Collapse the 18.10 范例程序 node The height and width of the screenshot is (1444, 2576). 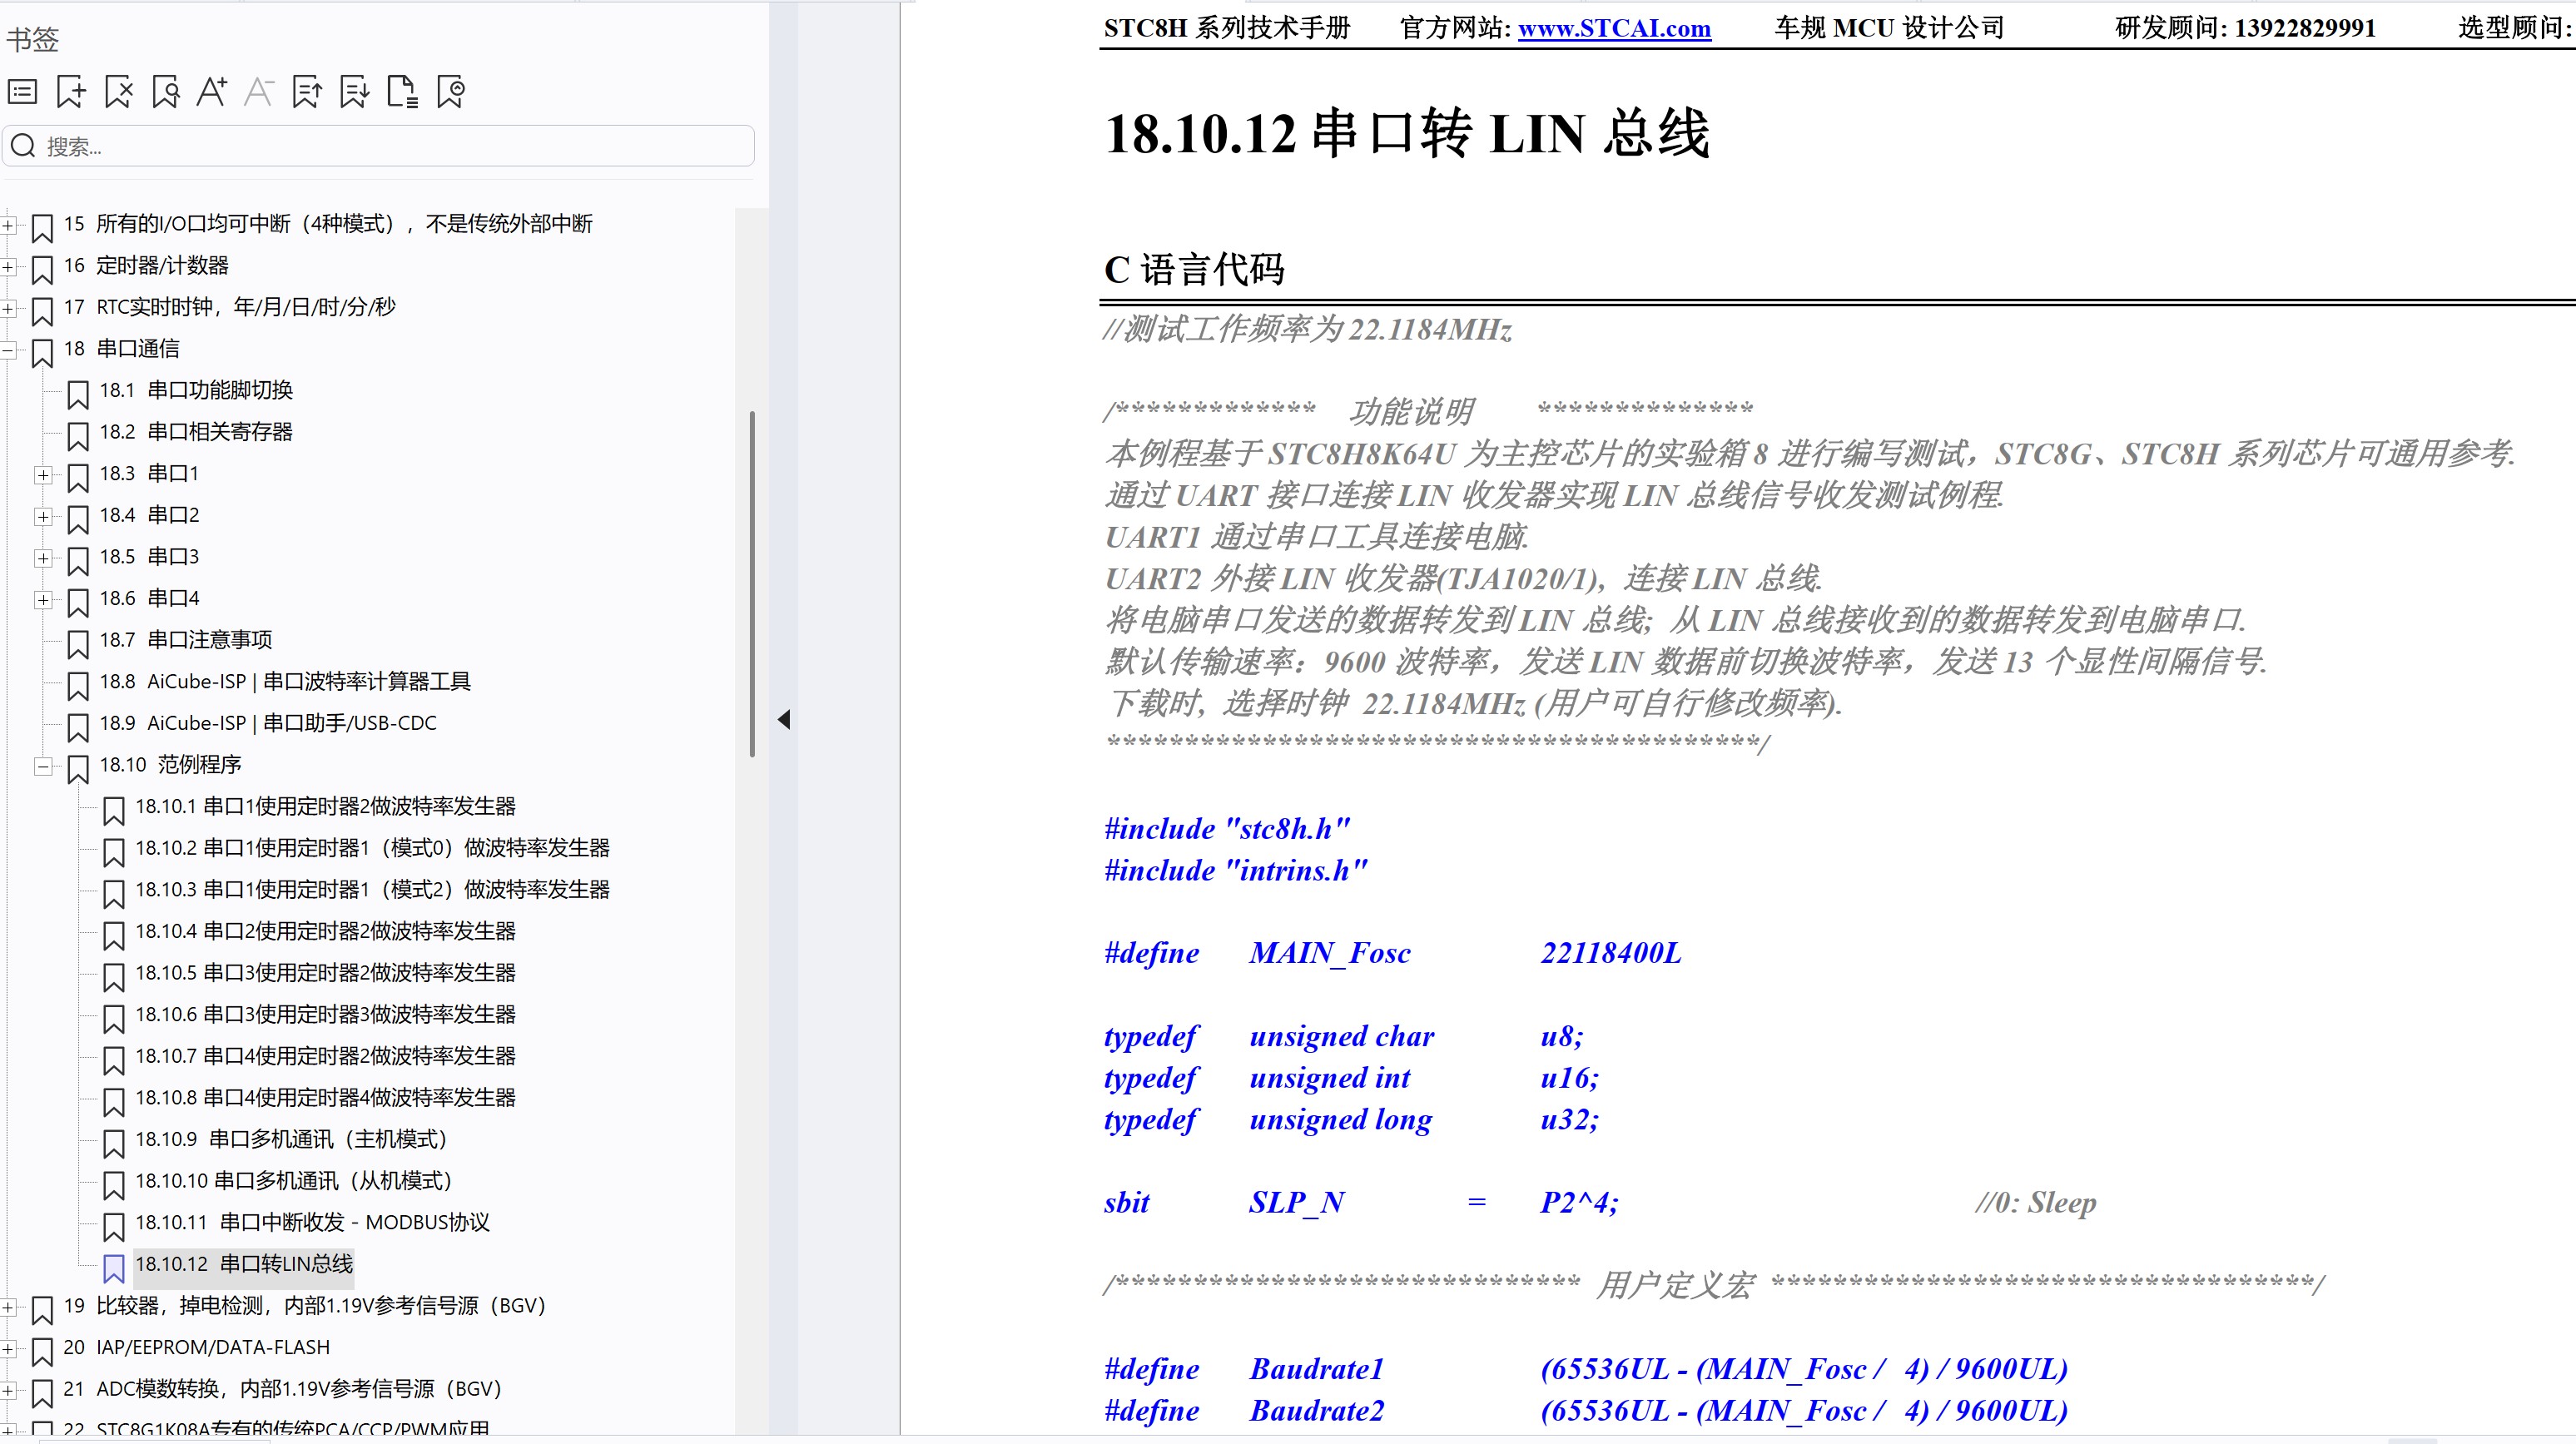pos(43,766)
